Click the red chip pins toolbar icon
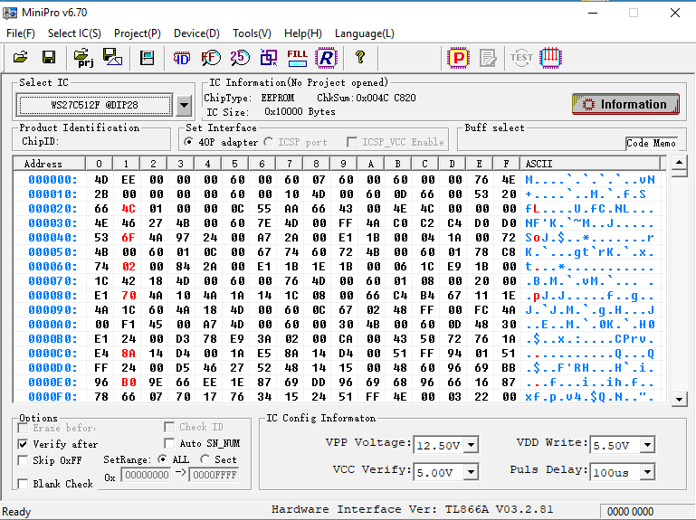The image size is (696, 520). pyautogui.click(x=551, y=58)
